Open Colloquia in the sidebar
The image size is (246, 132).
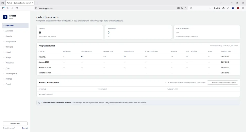[x=15, y=47]
